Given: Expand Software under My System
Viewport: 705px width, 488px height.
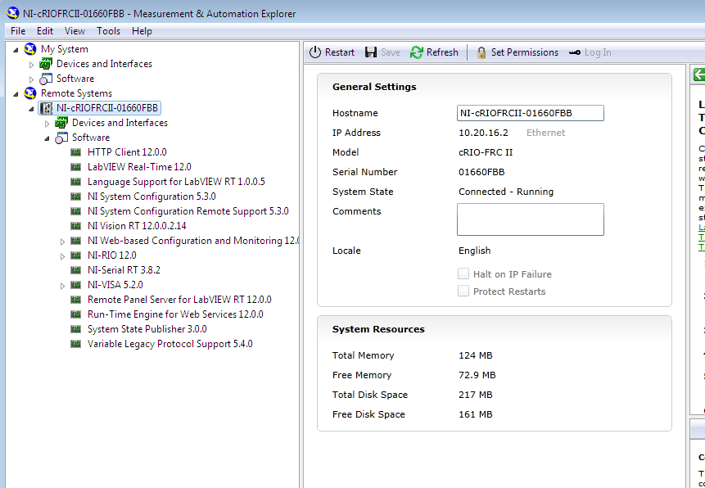Looking at the screenshot, I should point(31,79).
